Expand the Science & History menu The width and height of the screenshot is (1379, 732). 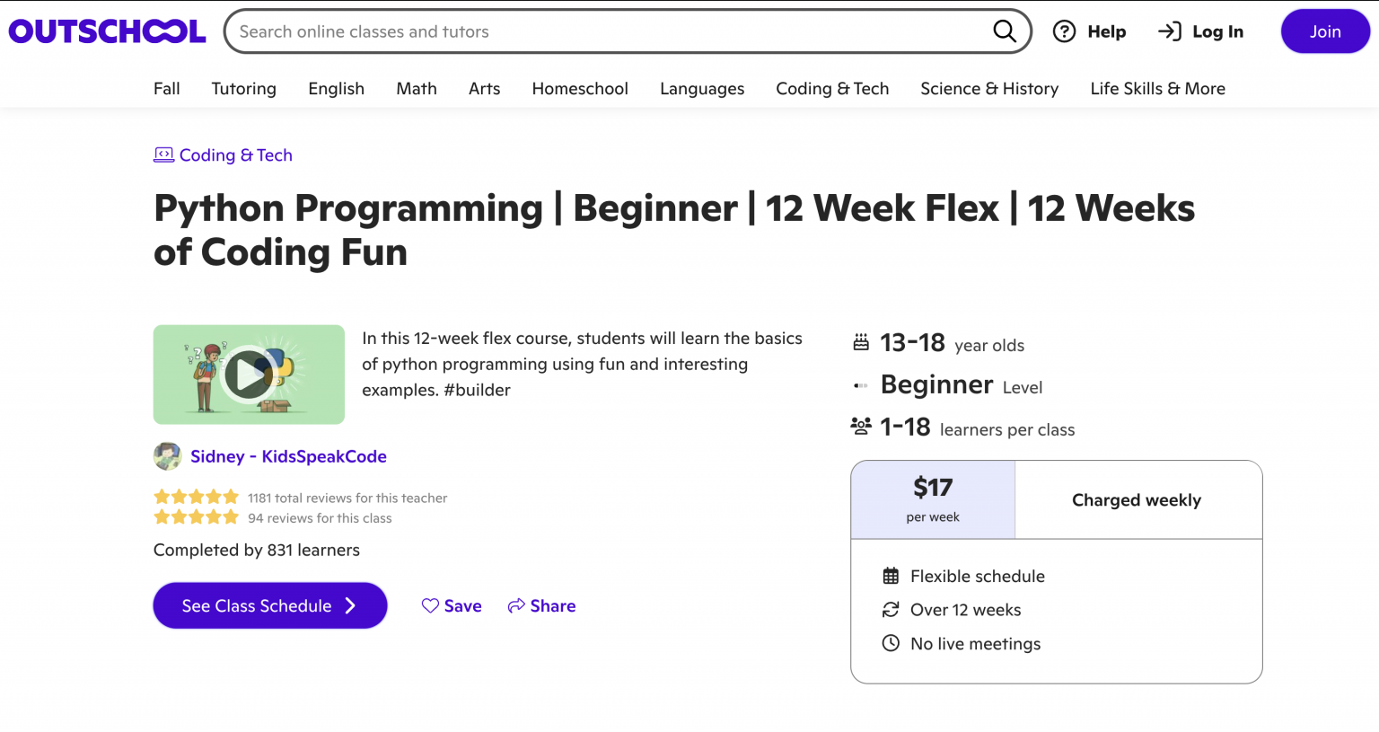pos(989,89)
